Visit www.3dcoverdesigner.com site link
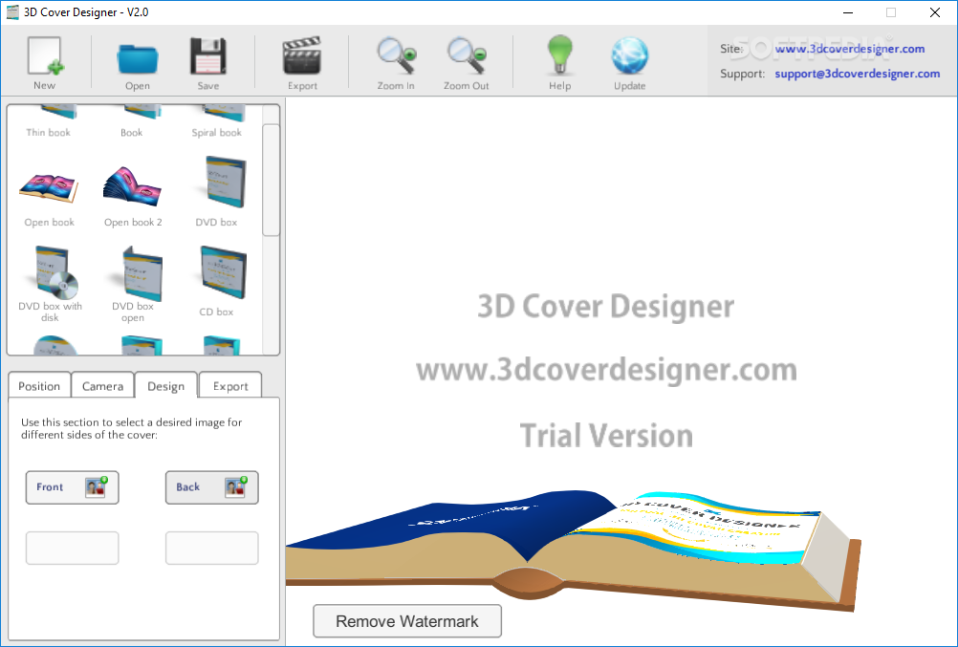This screenshot has width=958, height=647. 849,49
